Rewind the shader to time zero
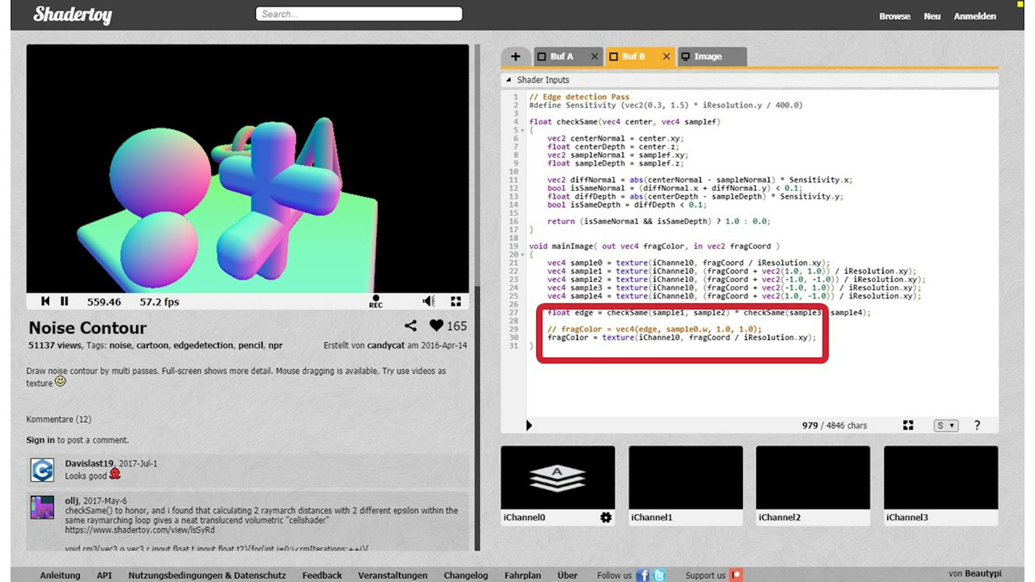 [45, 301]
